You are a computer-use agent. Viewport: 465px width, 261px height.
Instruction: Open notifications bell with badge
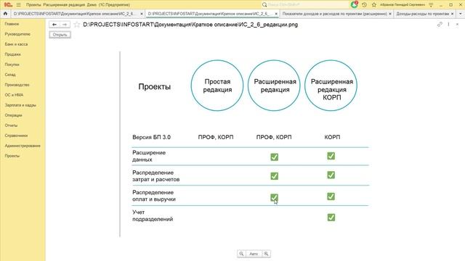(354, 4)
